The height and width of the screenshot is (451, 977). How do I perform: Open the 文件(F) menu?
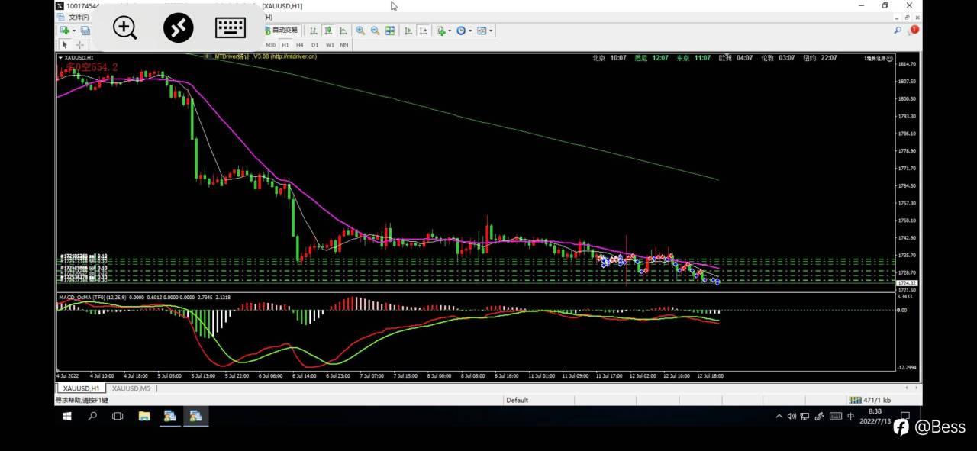coord(79,17)
